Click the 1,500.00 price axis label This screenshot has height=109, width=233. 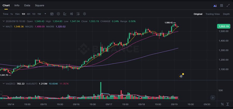[x=223, y=31]
